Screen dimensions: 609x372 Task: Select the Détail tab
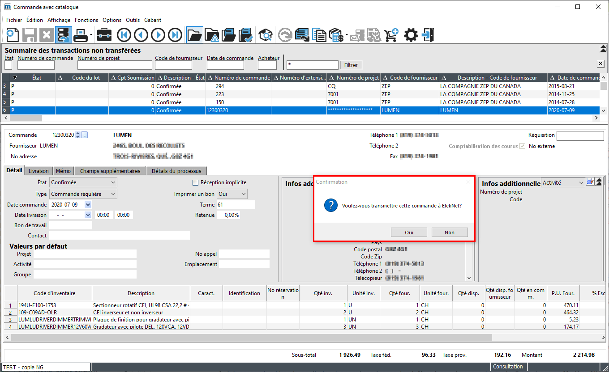tap(14, 170)
